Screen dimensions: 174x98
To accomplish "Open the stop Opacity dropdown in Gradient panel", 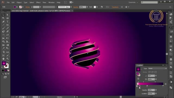I will click(156, 90).
